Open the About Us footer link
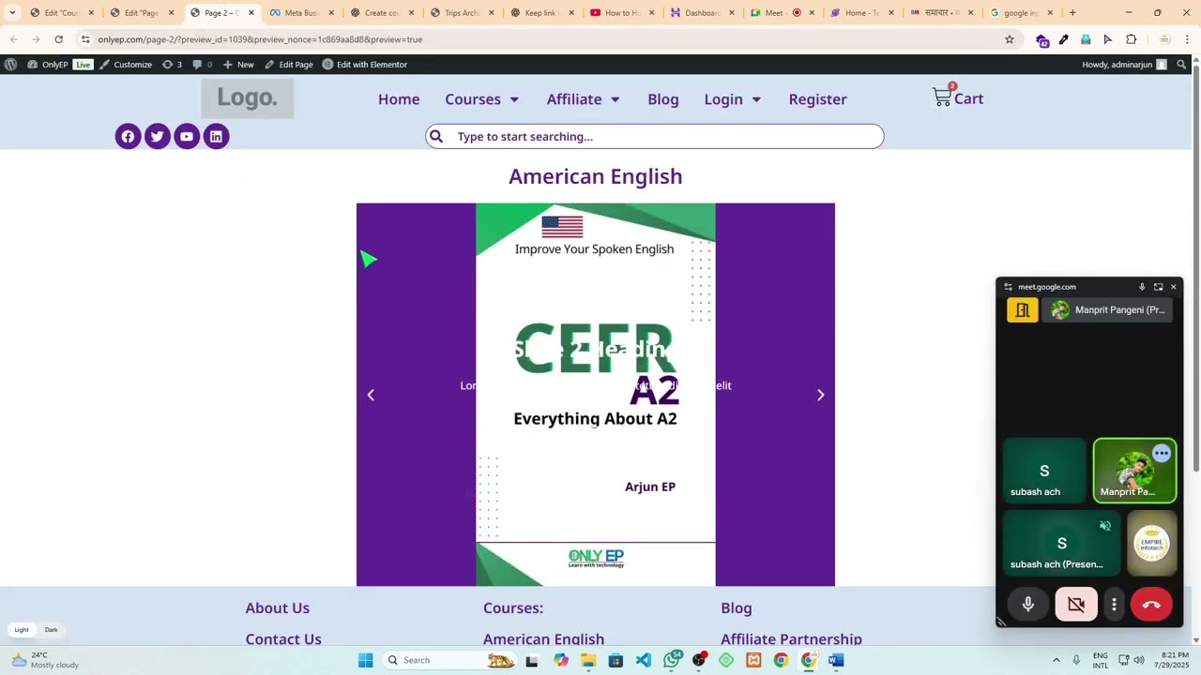1201x675 pixels. [278, 608]
